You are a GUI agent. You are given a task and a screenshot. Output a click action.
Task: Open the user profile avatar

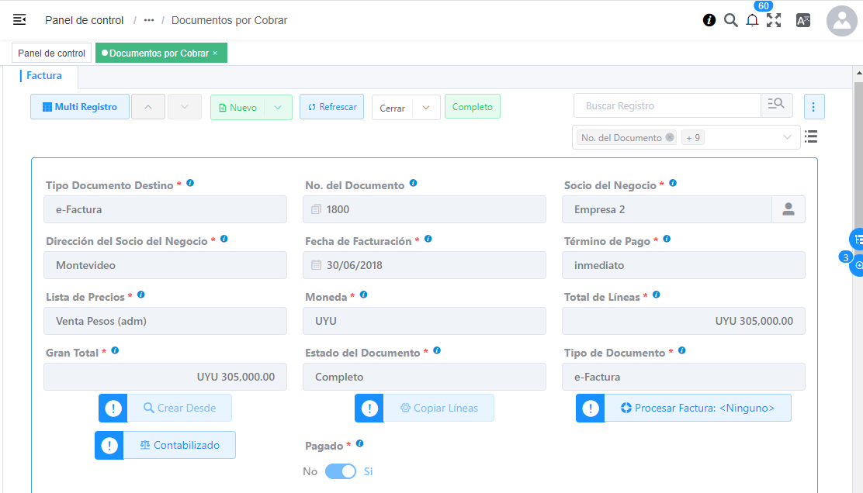point(841,21)
